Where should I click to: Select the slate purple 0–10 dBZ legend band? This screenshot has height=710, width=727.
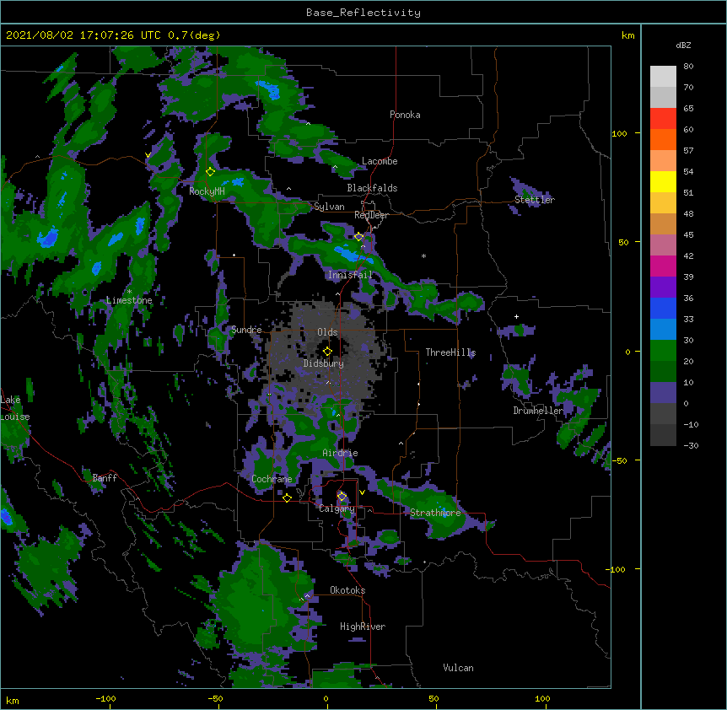coord(663,393)
